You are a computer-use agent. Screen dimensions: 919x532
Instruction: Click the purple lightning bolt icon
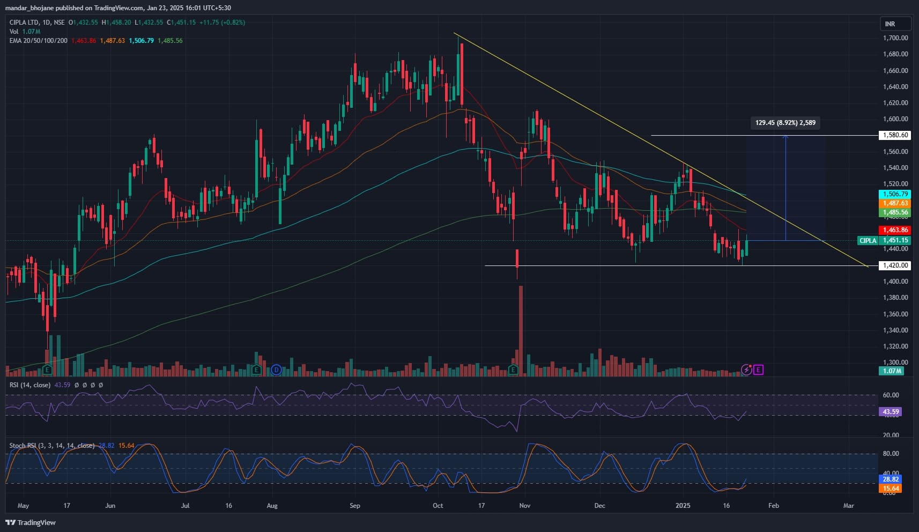point(746,369)
